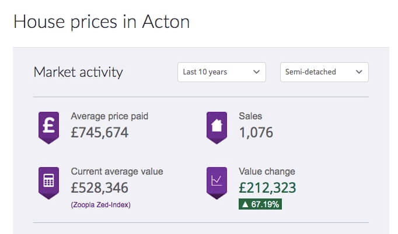Click the green 67.19% increase badge
This screenshot has width=398, height=234.
click(x=260, y=204)
